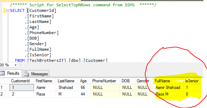The image size is (207, 108).
Task: Click [FirstName] in the query editor
Action: click(41, 16)
